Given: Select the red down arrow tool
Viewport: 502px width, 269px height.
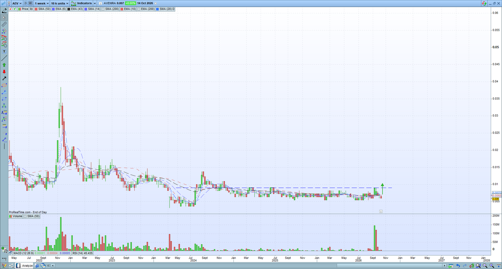Looking at the screenshot, I should point(4,72).
